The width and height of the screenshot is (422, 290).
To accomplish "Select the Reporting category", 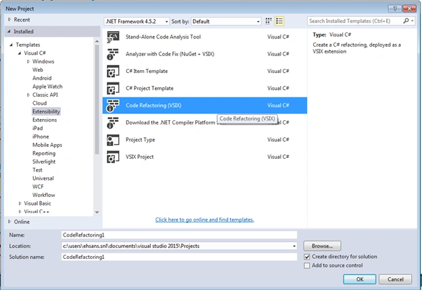I will coord(44,153).
